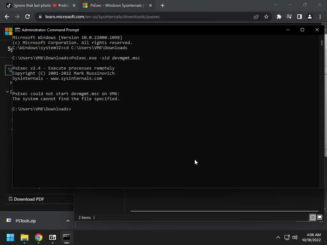Click the '2 items' status text

(84, 218)
